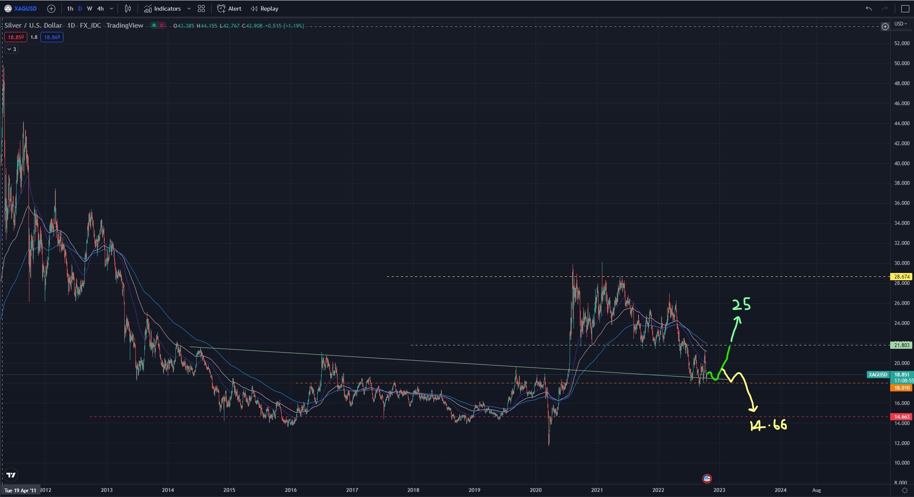Click the red 18.850 sell price button
914x497 pixels.
[x=16, y=37]
